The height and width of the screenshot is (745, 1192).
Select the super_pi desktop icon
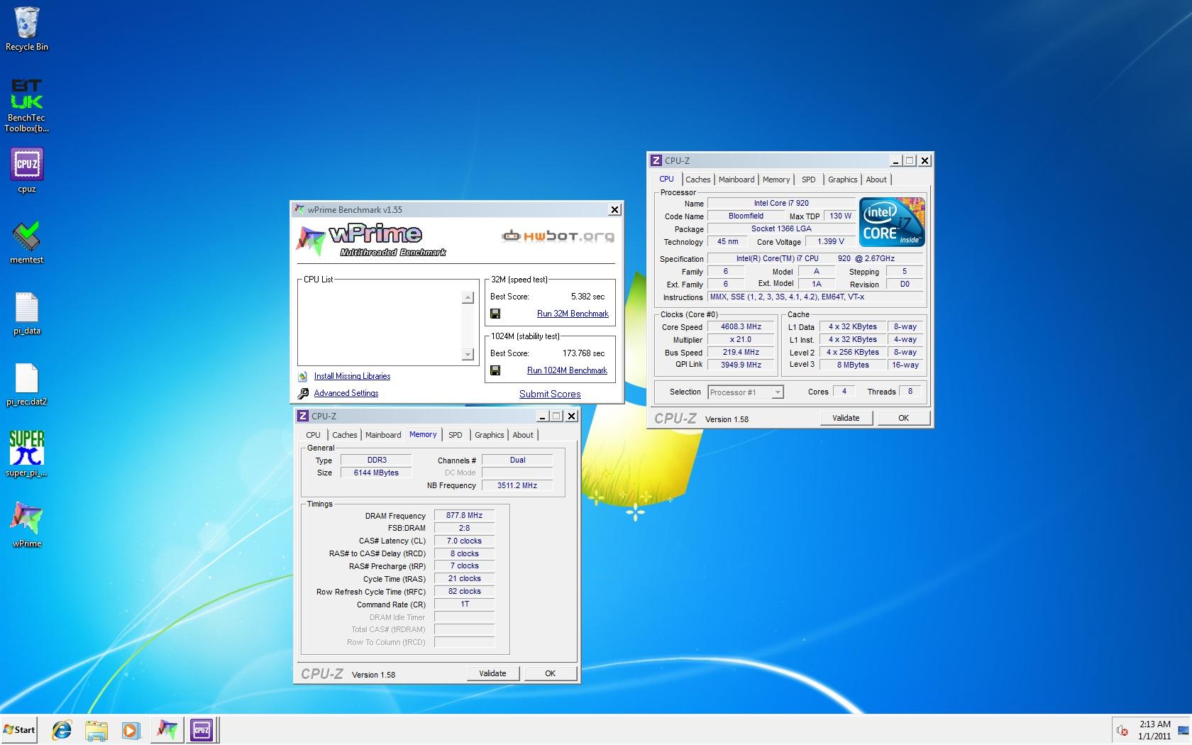[27, 454]
